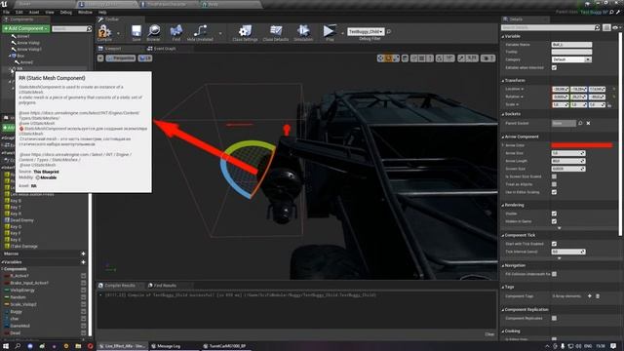Click the Find toolbar icon
Screen dimensions: 624x351
click(175, 31)
